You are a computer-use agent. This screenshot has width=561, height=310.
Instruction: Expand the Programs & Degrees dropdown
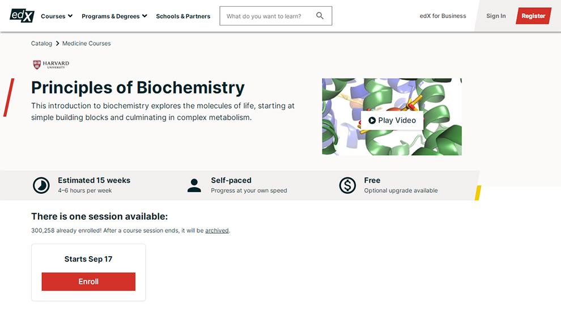(x=114, y=16)
